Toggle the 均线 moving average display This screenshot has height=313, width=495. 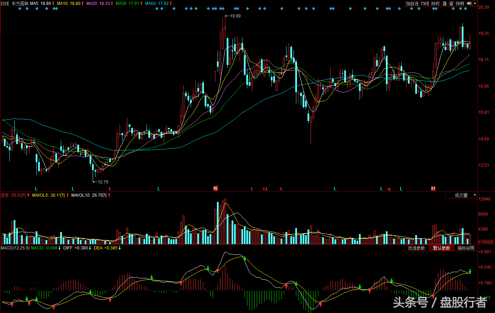[x=425, y=3]
